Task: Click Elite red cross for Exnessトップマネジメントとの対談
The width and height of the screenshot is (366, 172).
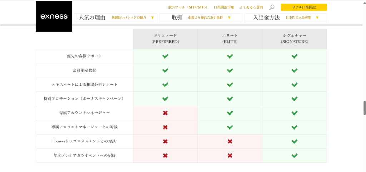Action: pos(230,141)
